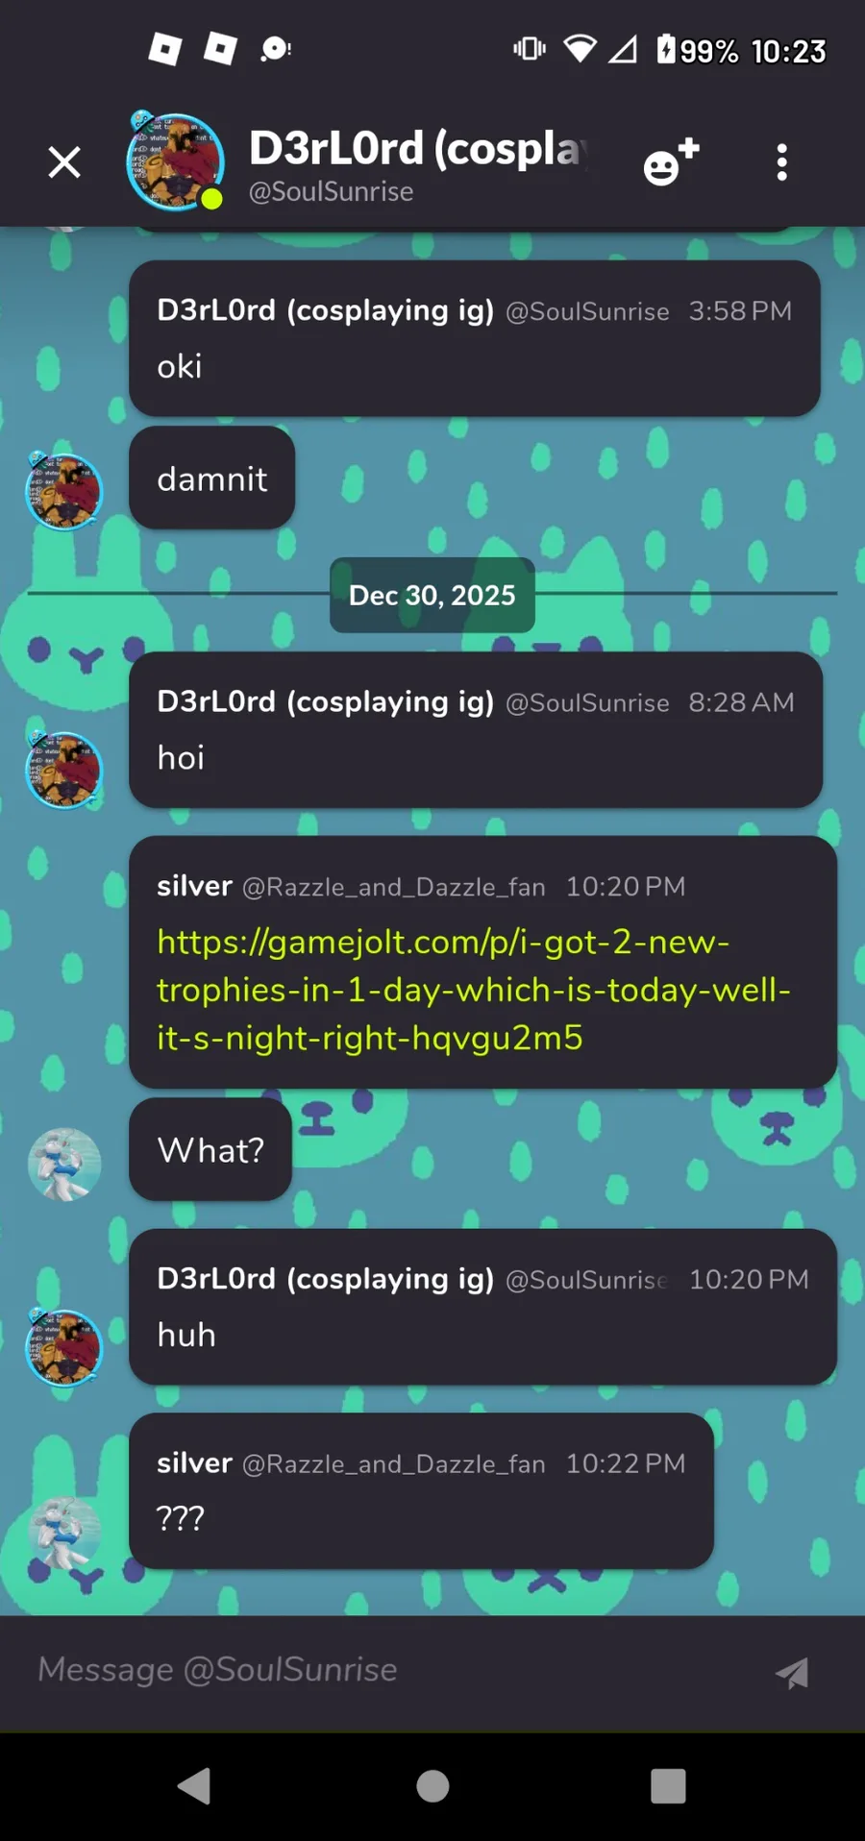Select the silver avatar beside 'What?' message

[x=64, y=1164]
